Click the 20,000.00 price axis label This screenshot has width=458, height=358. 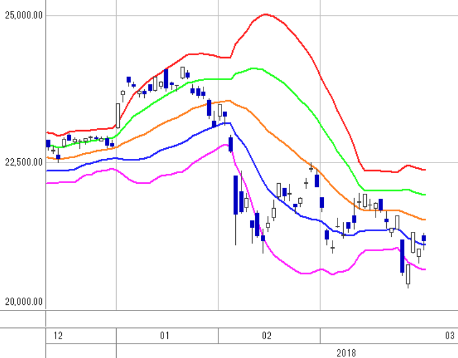(24, 301)
